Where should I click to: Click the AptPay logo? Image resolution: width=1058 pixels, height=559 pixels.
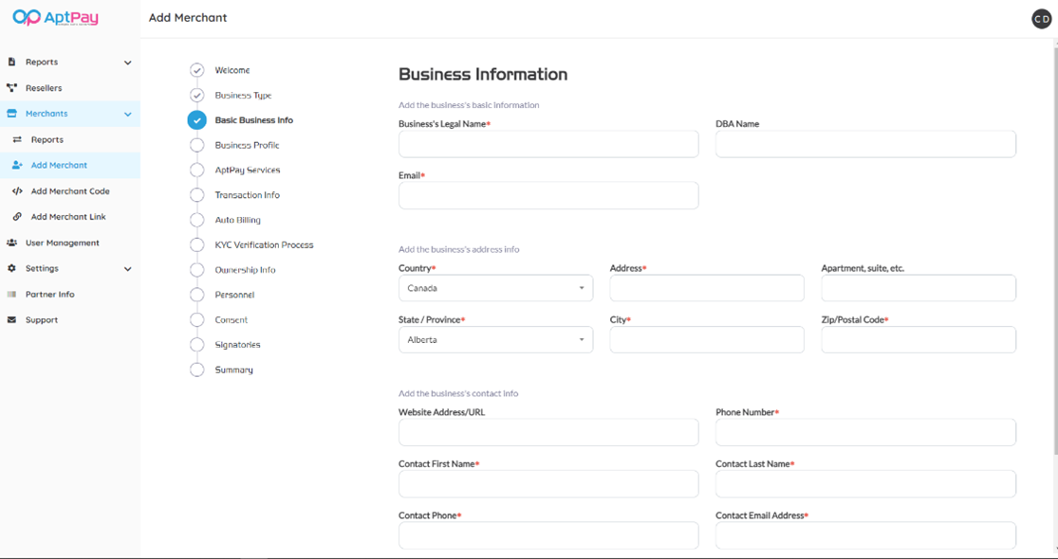pyautogui.click(x=55, y=18)
